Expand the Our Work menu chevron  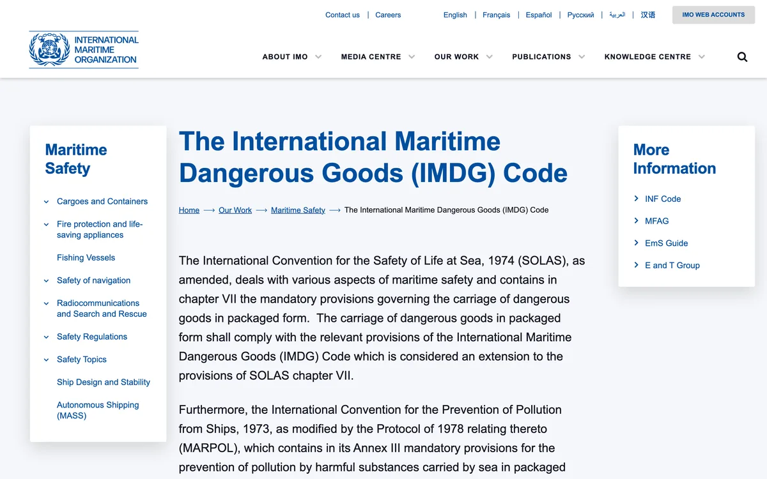tap(490, 57)
